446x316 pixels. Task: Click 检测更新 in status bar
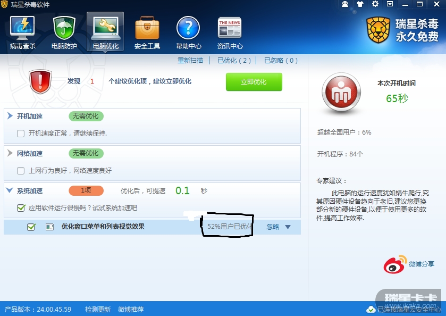tap(98, 309)
